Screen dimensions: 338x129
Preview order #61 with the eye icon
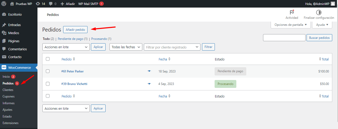[x=149, y=71]
